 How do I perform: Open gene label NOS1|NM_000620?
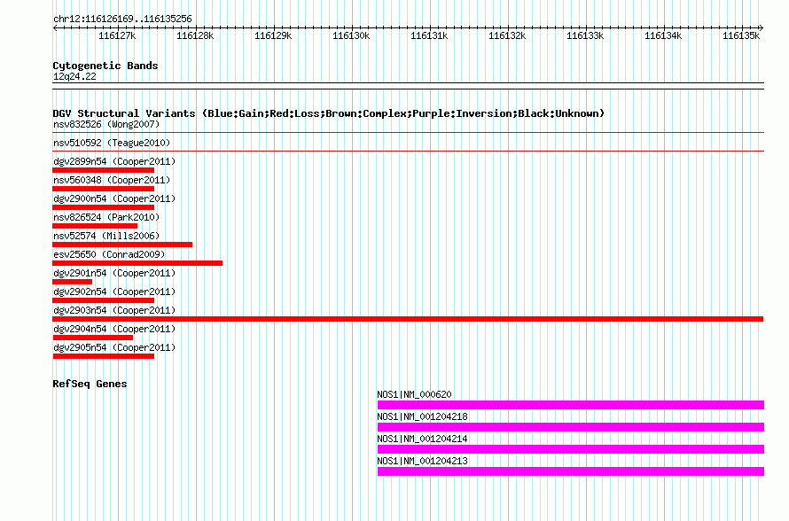pyautogui.click(x=414, y=395)
